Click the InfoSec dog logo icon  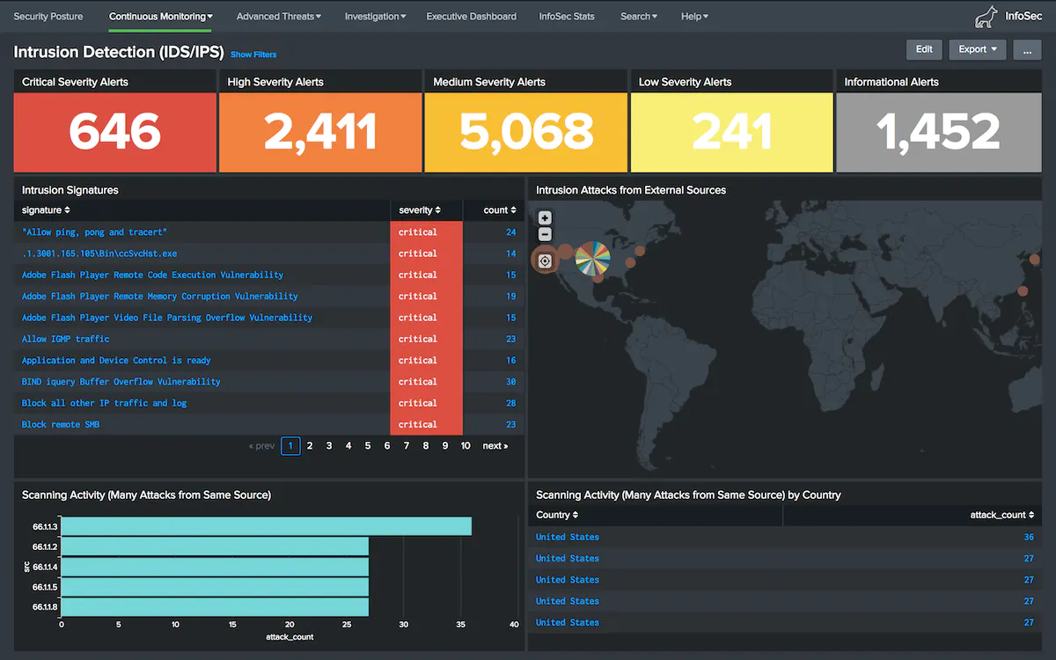[986, 17]
